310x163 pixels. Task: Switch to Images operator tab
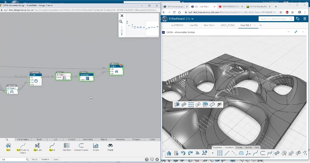pos(136,140)
